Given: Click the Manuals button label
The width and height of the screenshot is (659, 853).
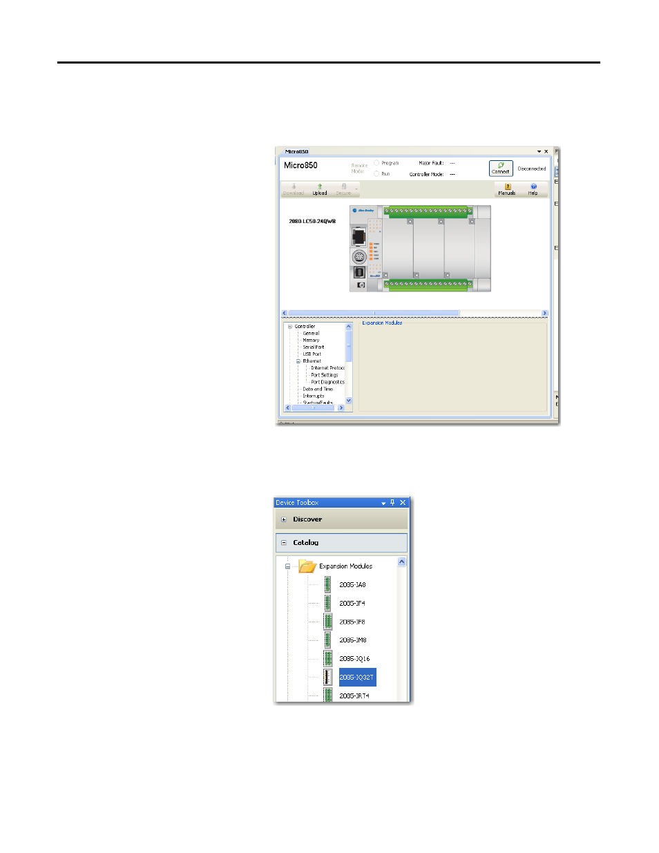Looking at the screenshot, I should [507, 193].
